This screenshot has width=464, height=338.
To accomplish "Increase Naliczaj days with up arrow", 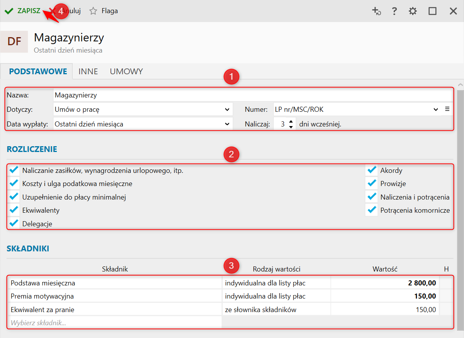I will tap(291, 121).
